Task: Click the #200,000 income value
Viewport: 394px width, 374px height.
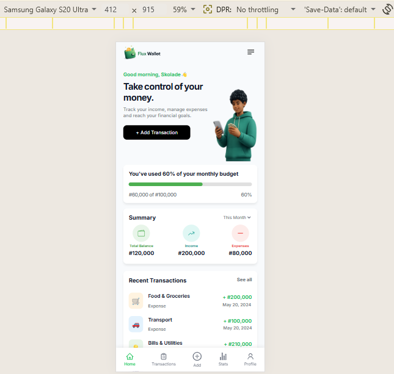Action: click(191, 253)
